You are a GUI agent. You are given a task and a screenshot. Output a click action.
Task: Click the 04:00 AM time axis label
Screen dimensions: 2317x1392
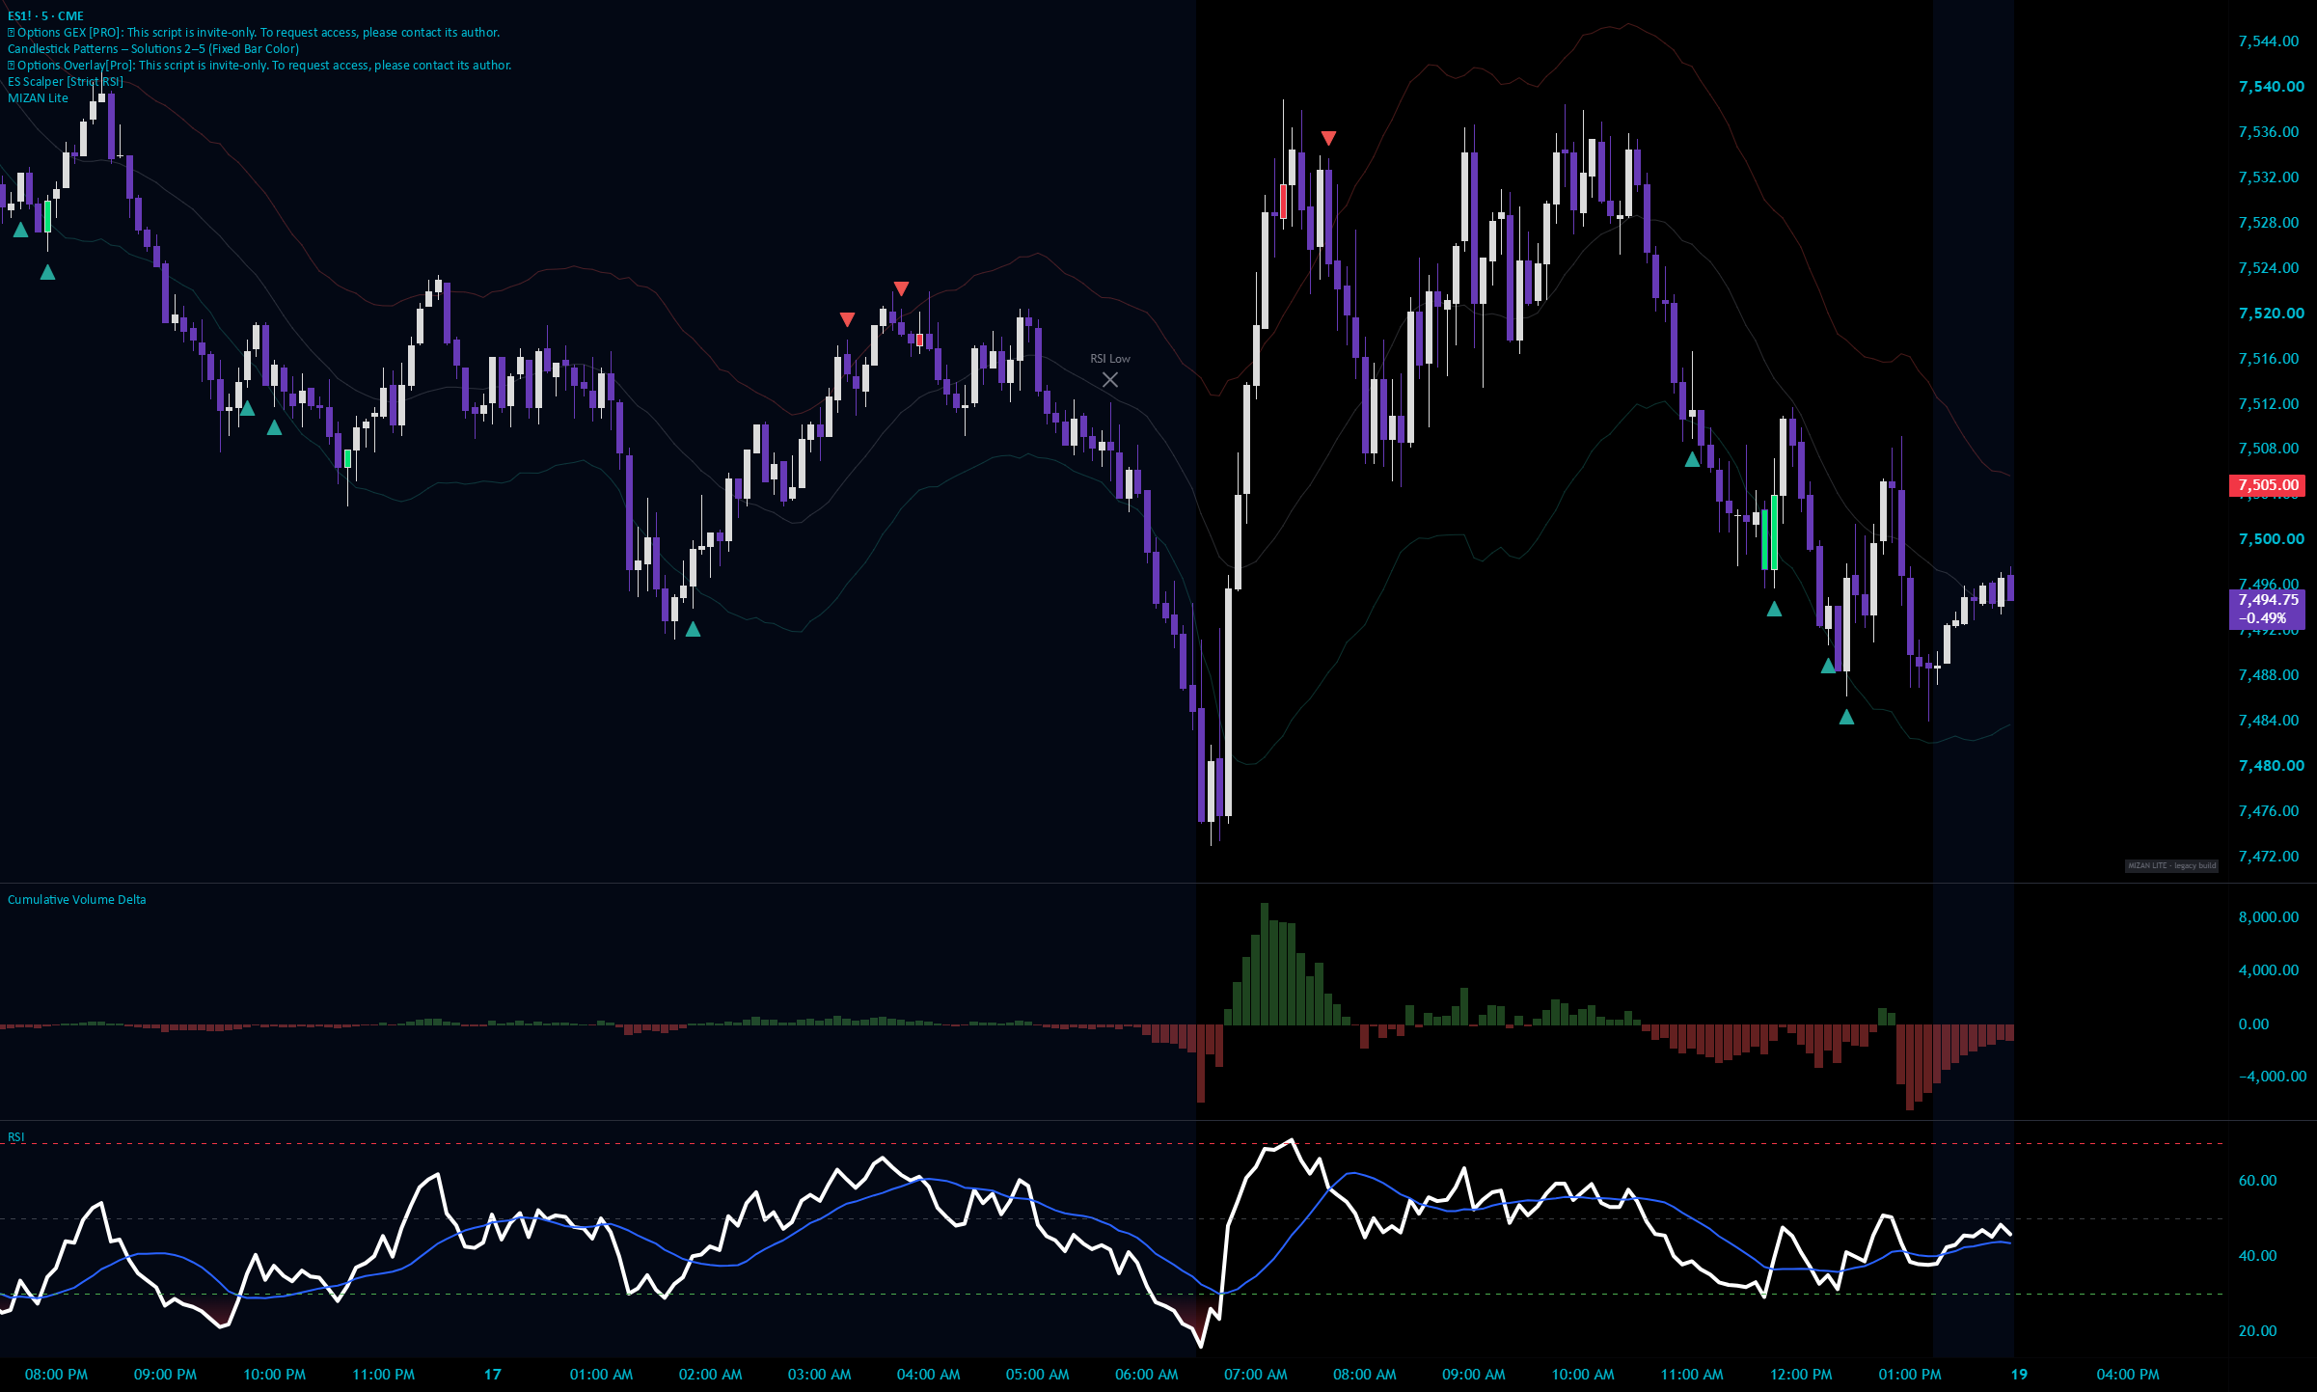point(928,1375)
